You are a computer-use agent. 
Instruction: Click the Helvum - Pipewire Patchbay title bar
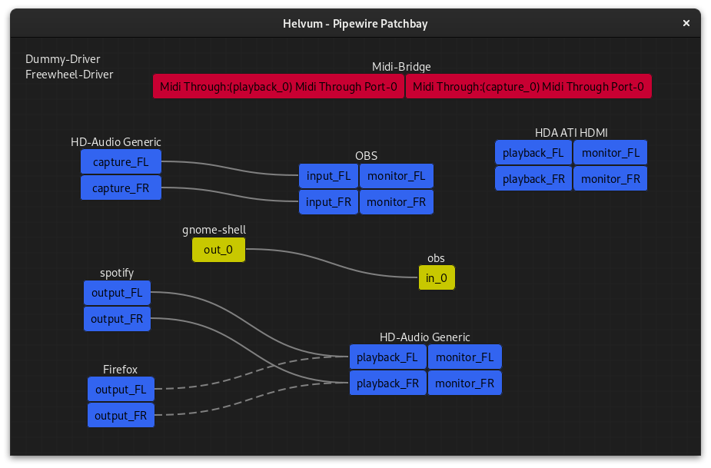[355, 23]
